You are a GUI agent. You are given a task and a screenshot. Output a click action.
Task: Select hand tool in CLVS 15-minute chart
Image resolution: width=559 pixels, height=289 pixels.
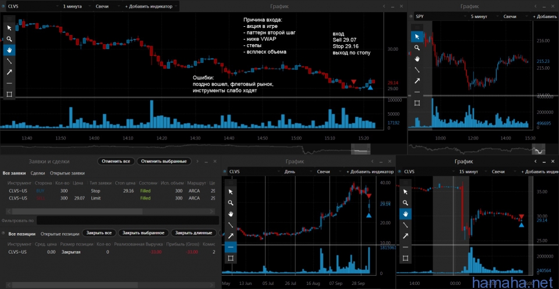click(405, 214)
